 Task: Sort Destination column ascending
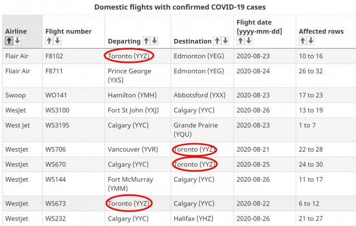coord(217,41)
